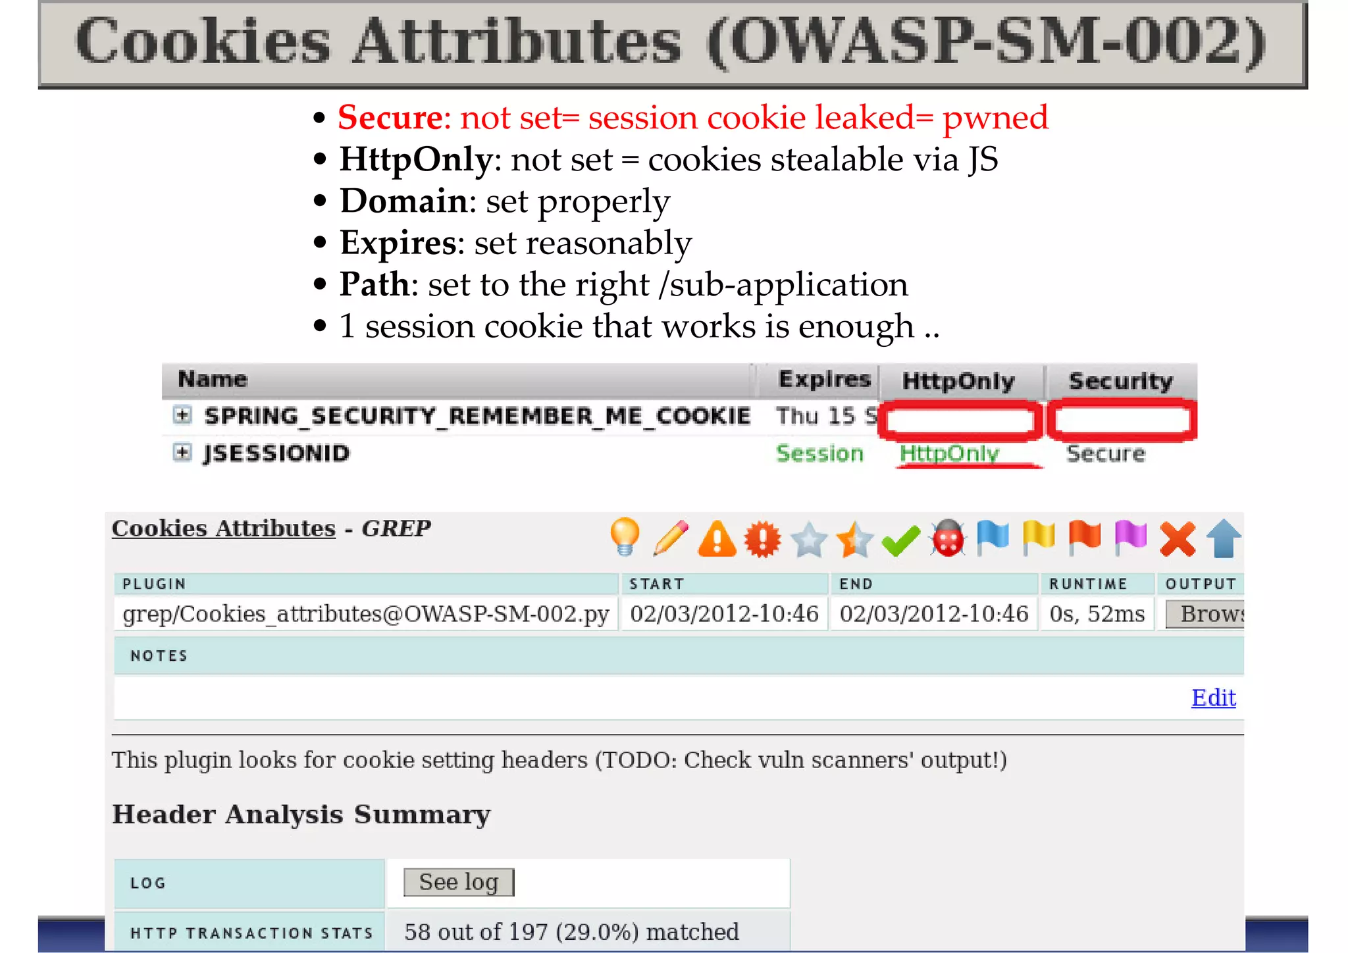
Task: Click the orange warning triangle icon
Action: tap(717, 539)
